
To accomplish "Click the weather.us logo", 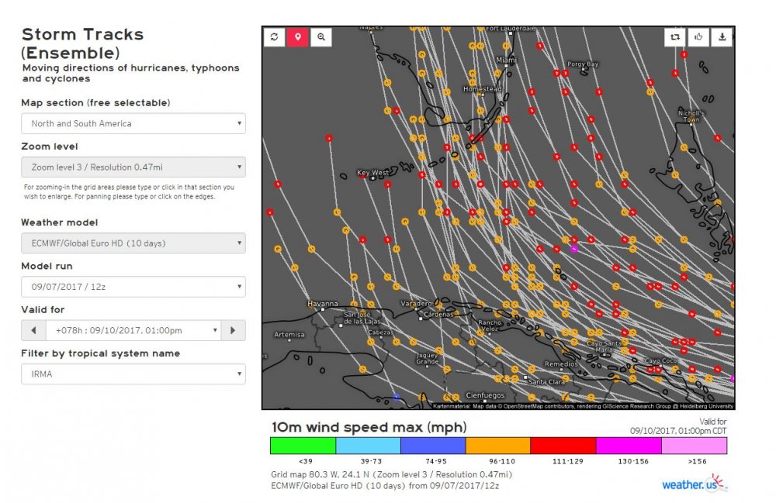I will coord(695,484).
